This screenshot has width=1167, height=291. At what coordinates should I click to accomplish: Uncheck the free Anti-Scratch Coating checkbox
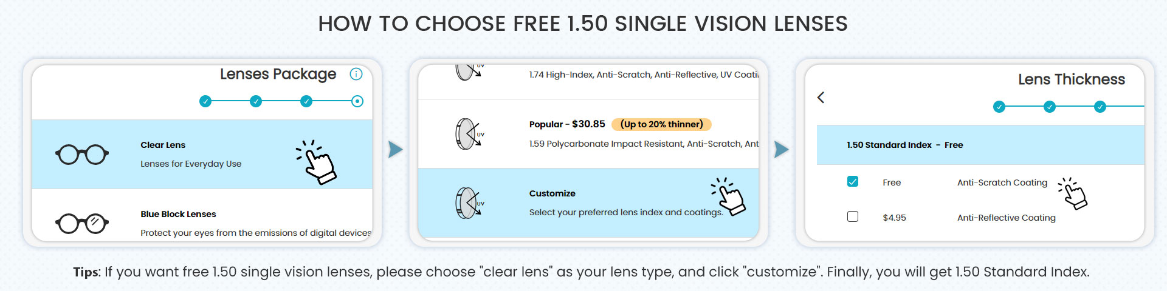853,182
